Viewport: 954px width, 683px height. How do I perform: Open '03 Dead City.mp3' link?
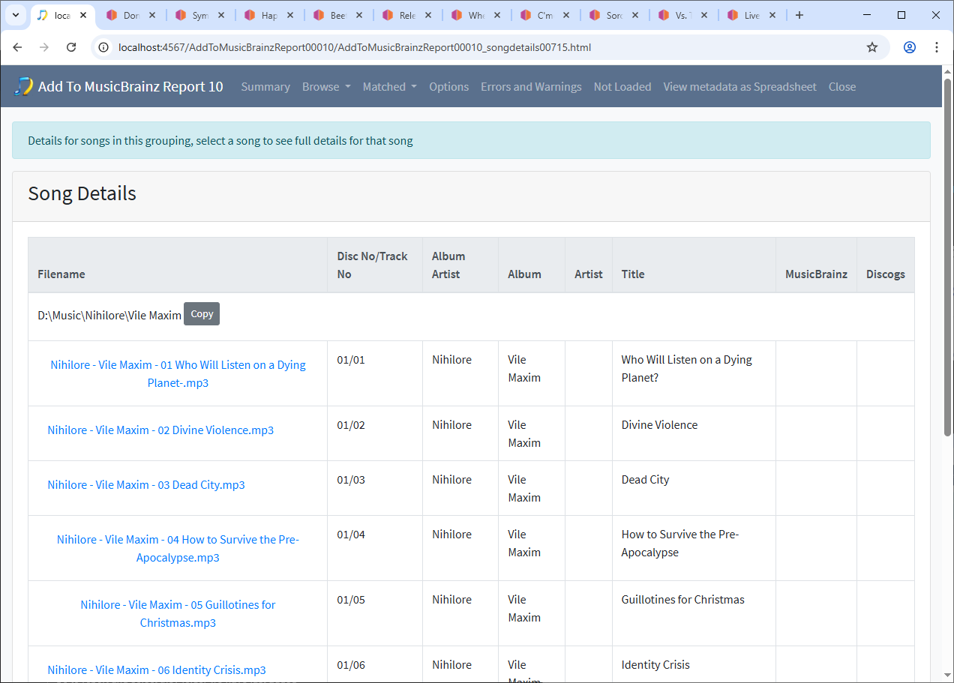146,485
